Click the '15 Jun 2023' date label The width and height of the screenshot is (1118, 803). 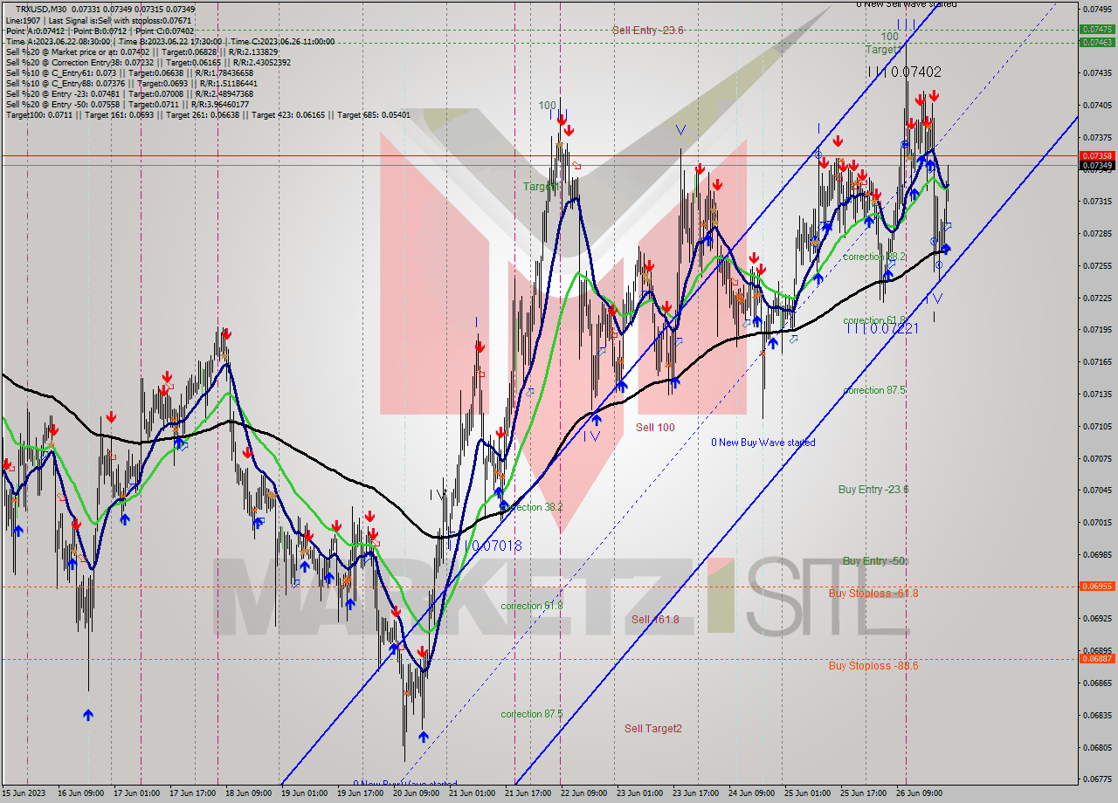tap(24, 793)
